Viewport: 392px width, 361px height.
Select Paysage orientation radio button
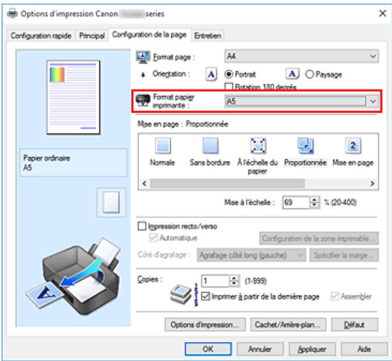point(309,74)
